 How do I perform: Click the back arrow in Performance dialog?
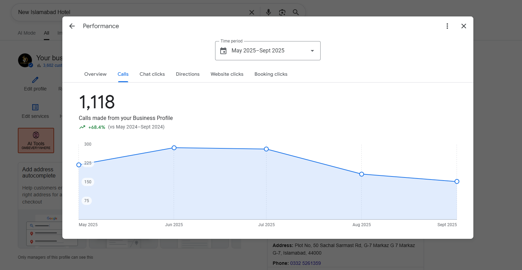(72, 26)
